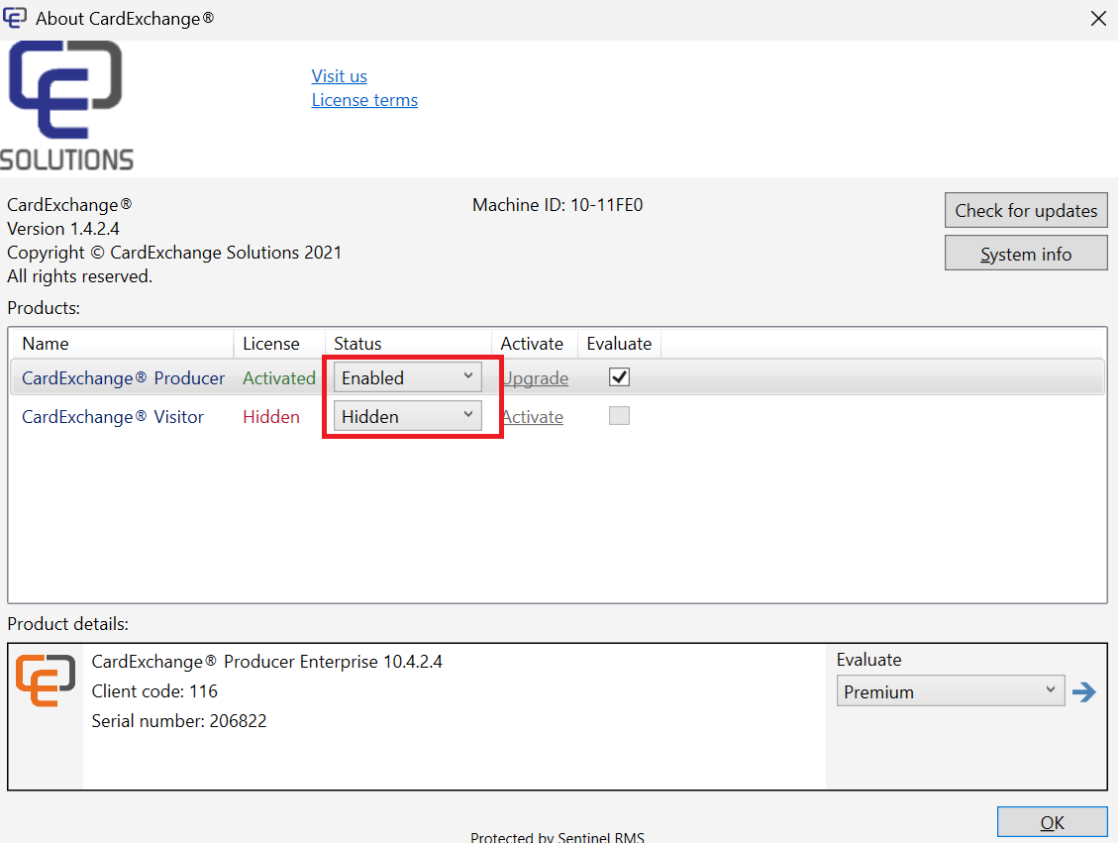1118x843 pixels.
Task: Click the Activate link for Visitor
Action: point(533,416)
